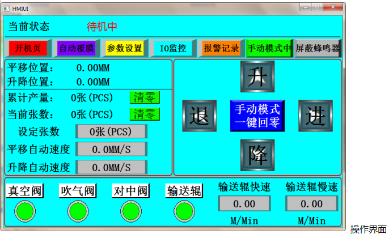This screenshot has height=234, width=389.
Task: Click the HMIUI window title icon
Action: (x=7, y=9)
